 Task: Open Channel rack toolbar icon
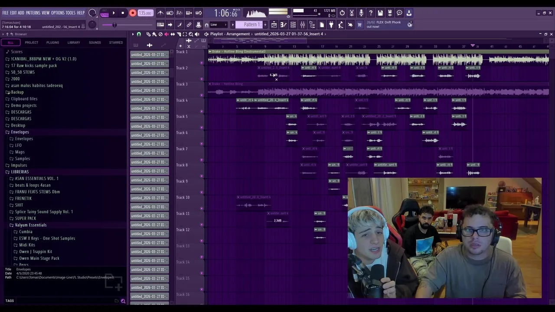293,25
